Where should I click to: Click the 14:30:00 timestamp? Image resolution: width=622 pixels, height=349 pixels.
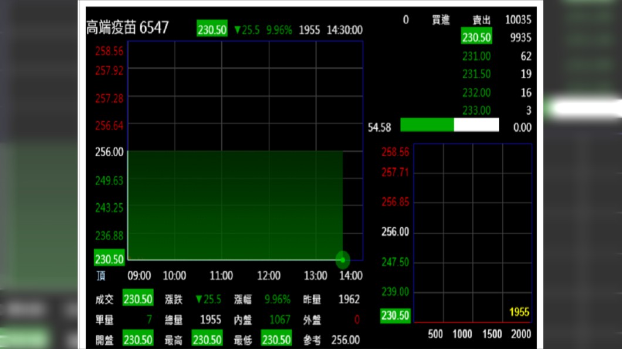coord(344,30)
